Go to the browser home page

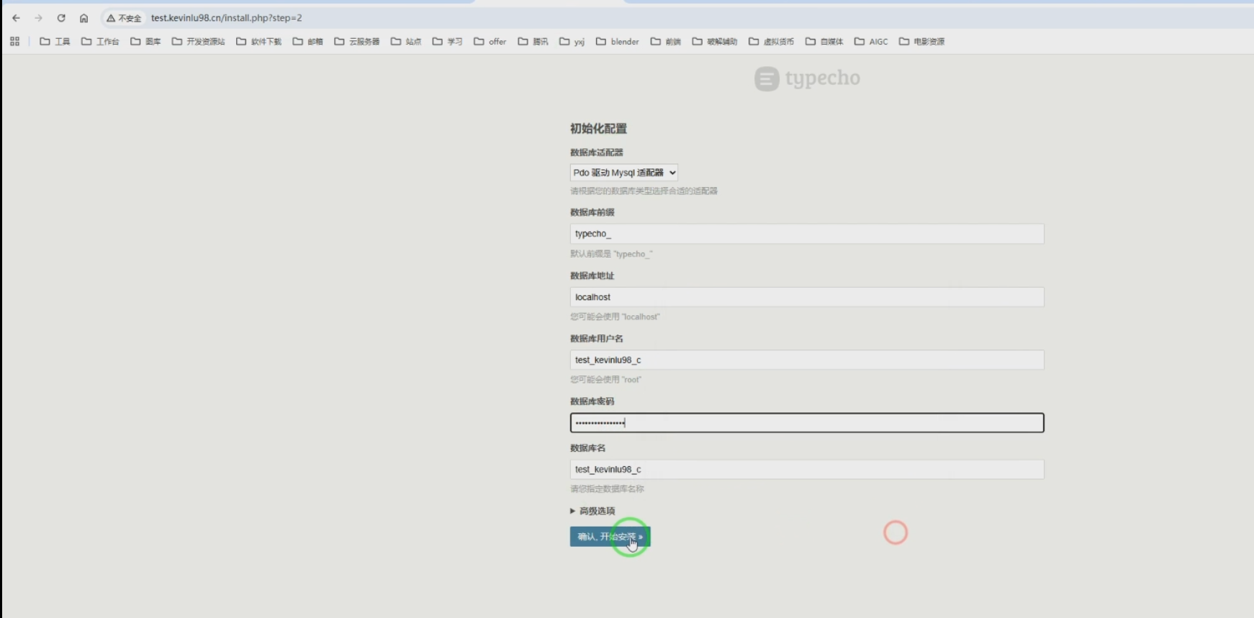[84, 18]
